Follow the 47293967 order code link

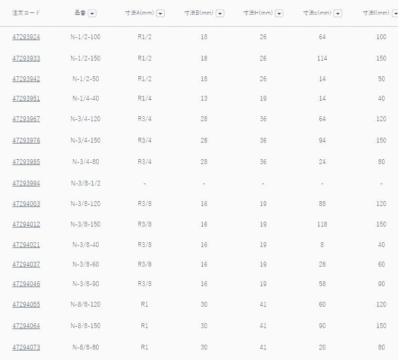tap(26, 119)
